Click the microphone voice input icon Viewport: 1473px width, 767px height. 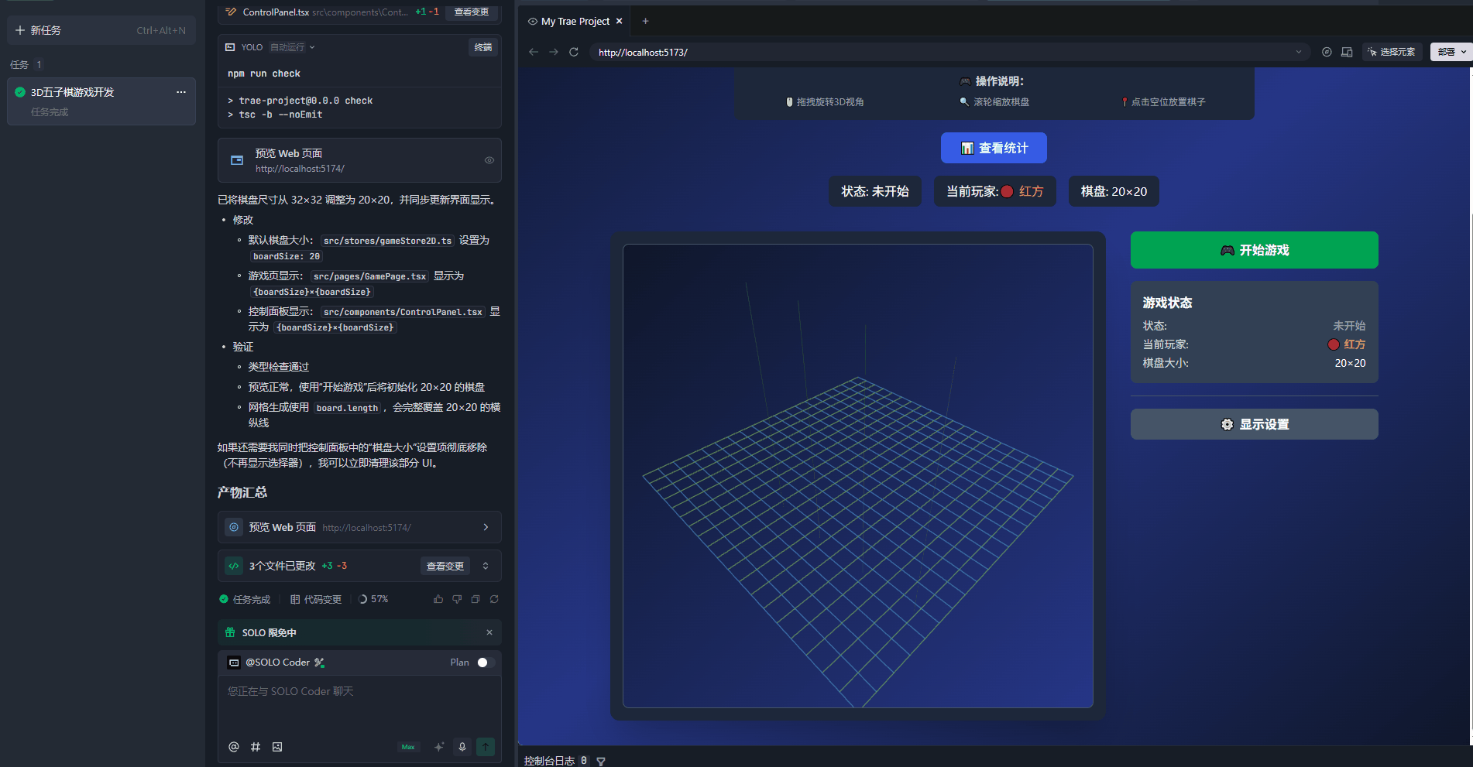[x=462, y=747]
